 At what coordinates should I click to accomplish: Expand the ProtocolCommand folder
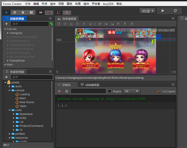pos(14,126)
